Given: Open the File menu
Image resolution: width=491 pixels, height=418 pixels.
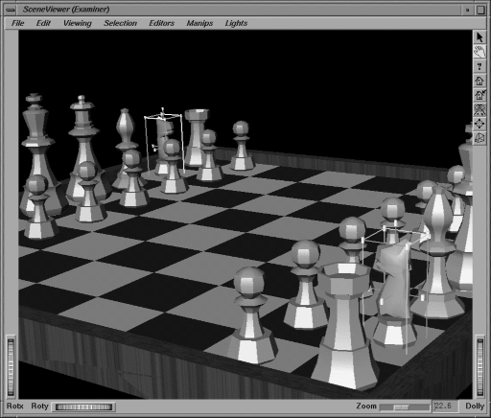Looking at the screenshot, I should [x=17, y=23].
